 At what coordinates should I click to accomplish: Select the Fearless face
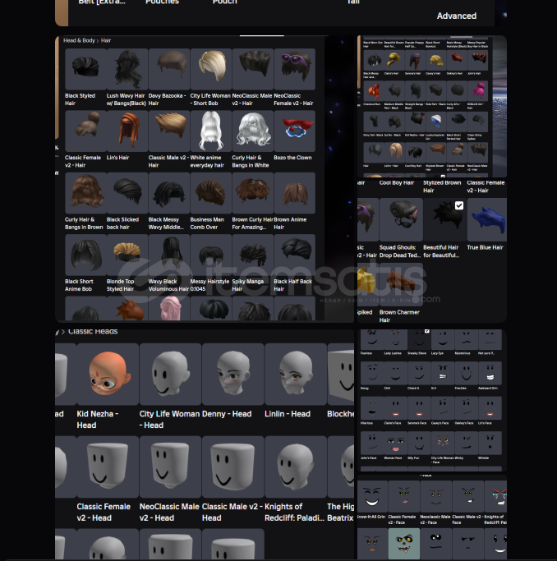tap(372, 339)
